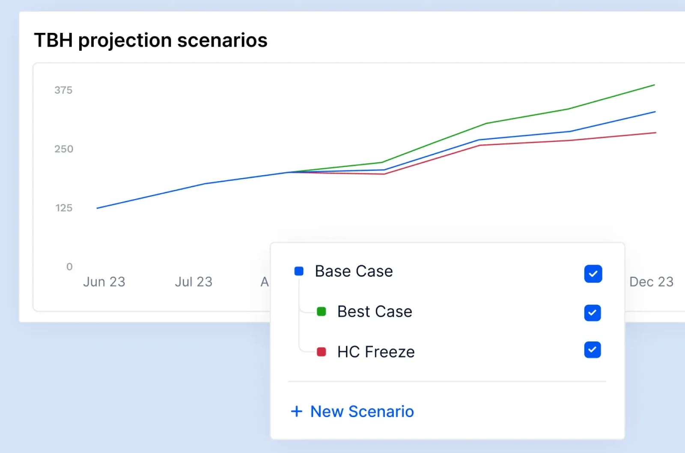Select the Best Case scenario label

374,312
